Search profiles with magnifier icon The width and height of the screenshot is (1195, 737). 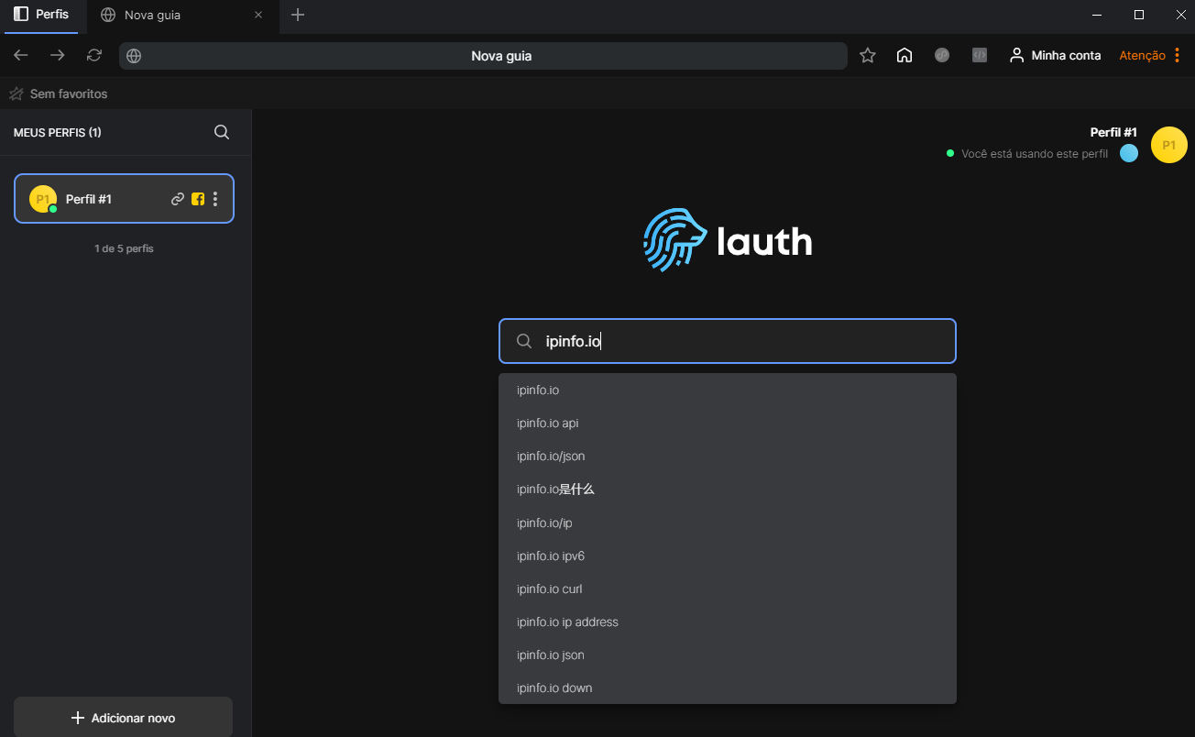(x=222, y=132)
